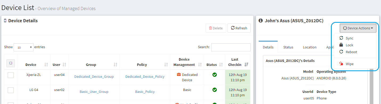
Task: Click the Sync icon in Device Actions menu
Action: (341, 38)
